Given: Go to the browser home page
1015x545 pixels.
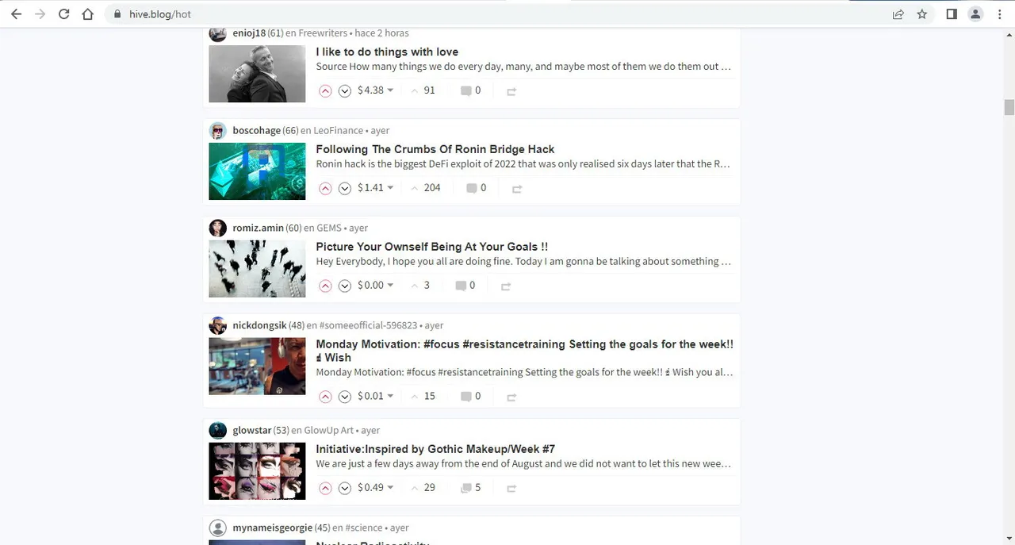Looking at the screenshot, I should tap(87, 14).
